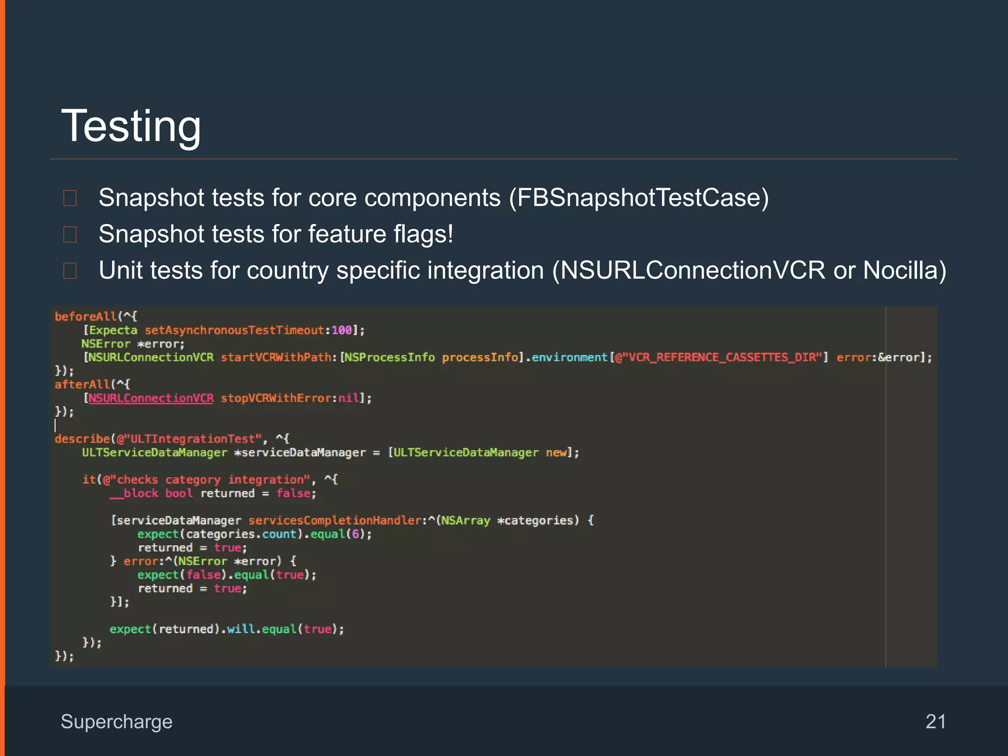Click expect(false).equal(true); line
The image size is (1008, 756).
coord(227,575)
